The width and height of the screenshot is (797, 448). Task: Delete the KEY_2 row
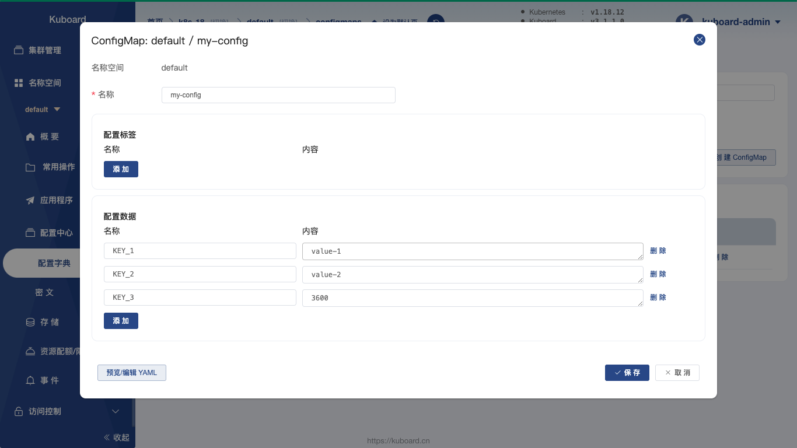658,274
